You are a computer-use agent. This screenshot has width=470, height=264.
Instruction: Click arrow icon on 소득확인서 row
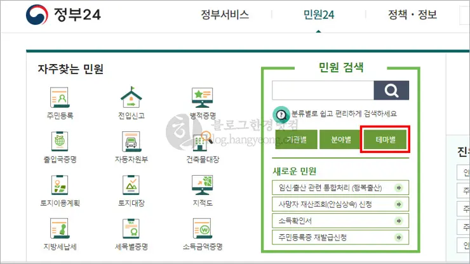click(x=399, y=221)
